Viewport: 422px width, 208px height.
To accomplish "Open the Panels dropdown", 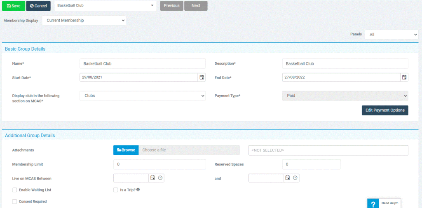I will (x=392, y=35).
